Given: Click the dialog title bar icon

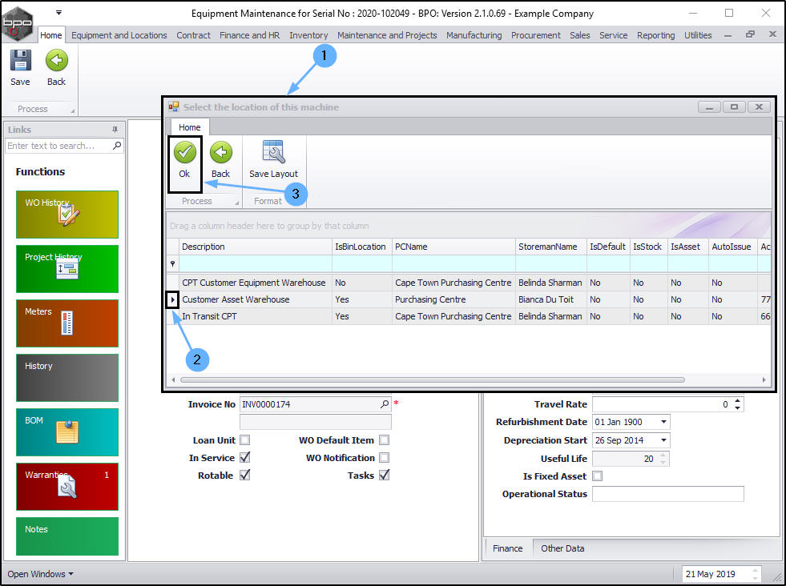Looking at the screenshot, I should [x=174, y=106].
